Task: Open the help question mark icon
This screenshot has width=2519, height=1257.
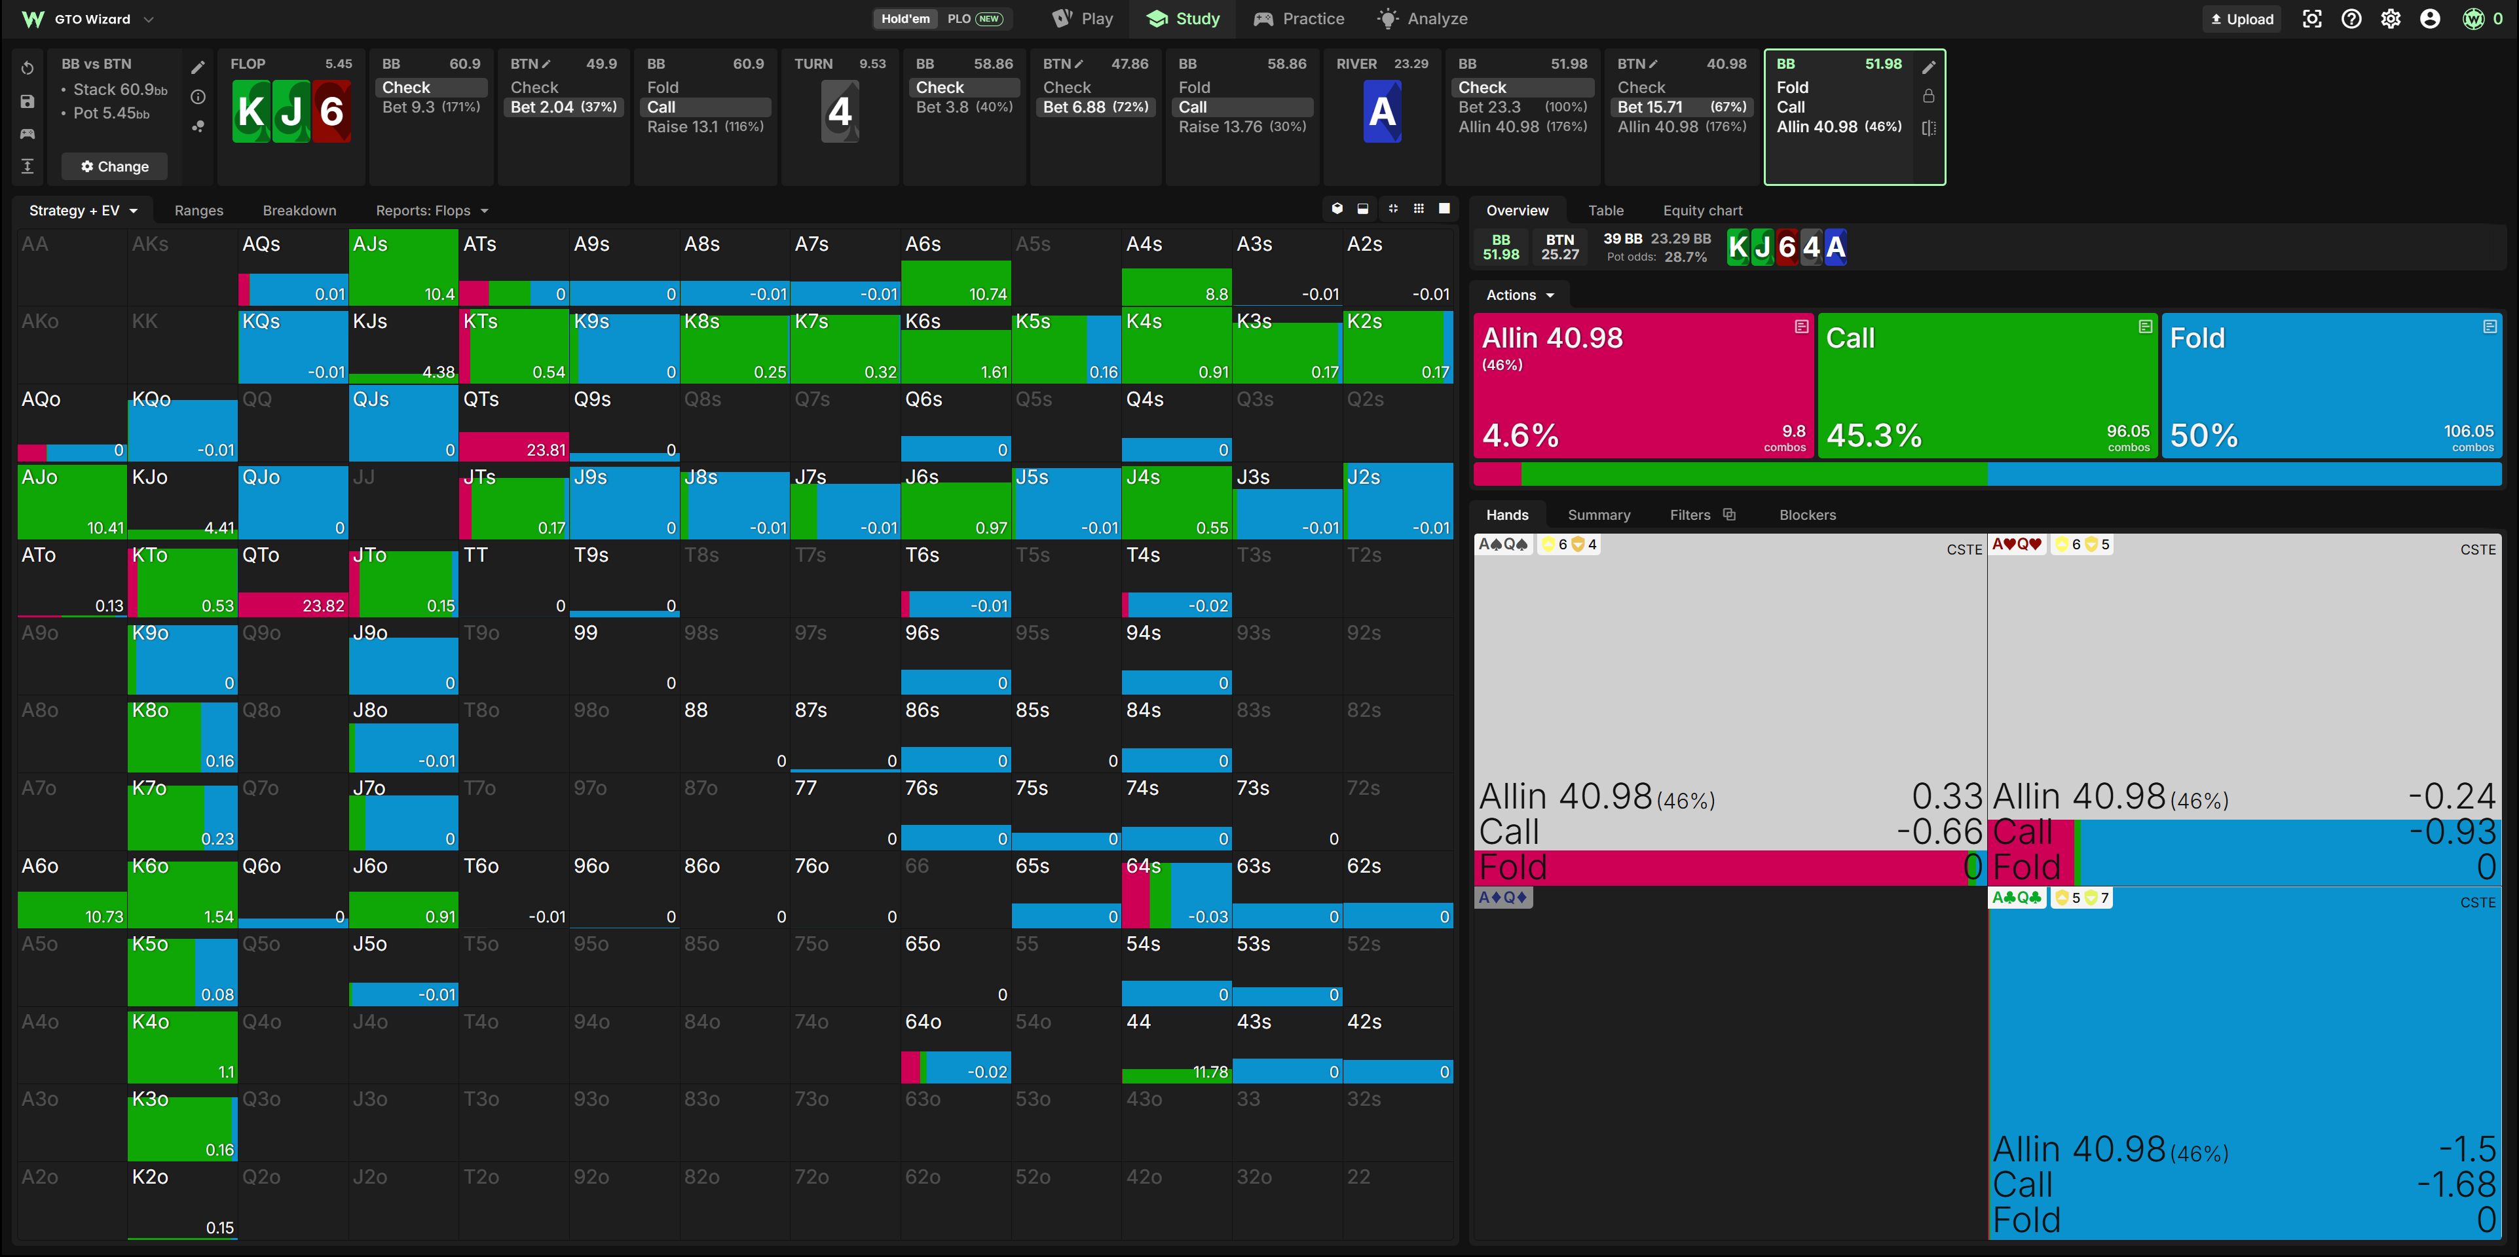Action: [2352, 18]
